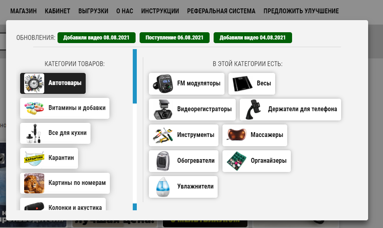Open the Обогреватели heater icon
The height and width of the screenshot is (228, 383).
(x=162, y=161)
